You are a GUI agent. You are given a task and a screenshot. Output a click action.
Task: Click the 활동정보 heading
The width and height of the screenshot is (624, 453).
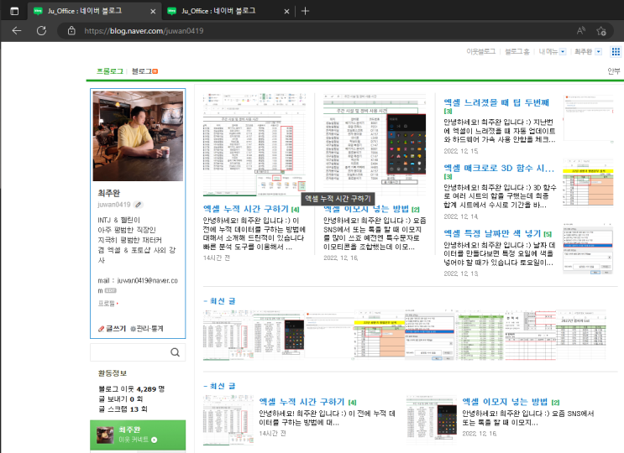click(x=113, y=373)
